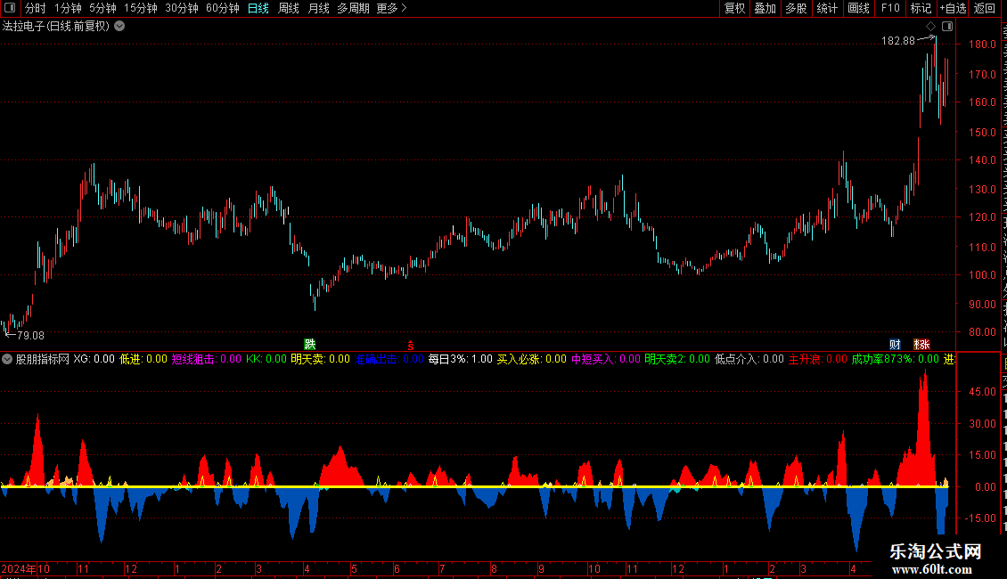This screenshot has width=1007, height=579.
Task: Click the 买入必涨 indicator value
Action: pos(532,360)
